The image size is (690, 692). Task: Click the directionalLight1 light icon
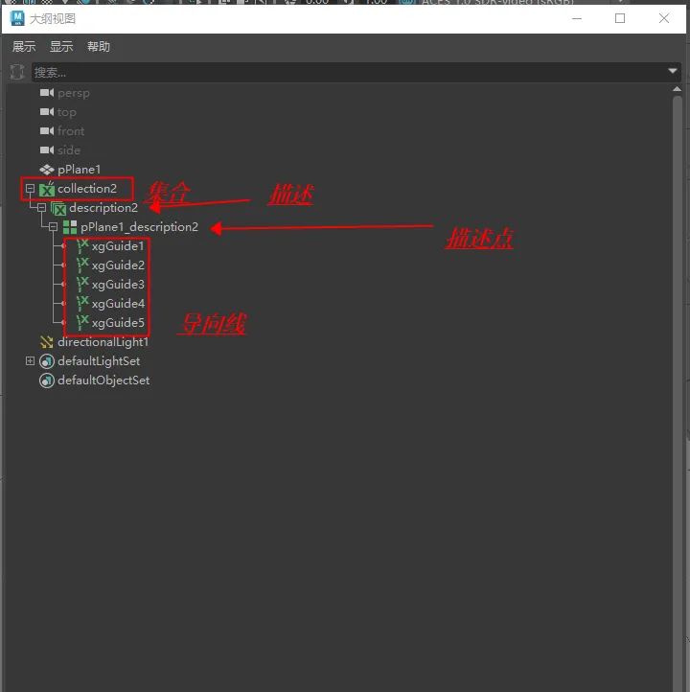click(x=47, y=342)
